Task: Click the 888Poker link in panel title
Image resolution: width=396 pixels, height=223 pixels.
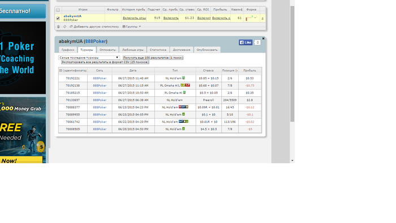Action: point(96,41)
